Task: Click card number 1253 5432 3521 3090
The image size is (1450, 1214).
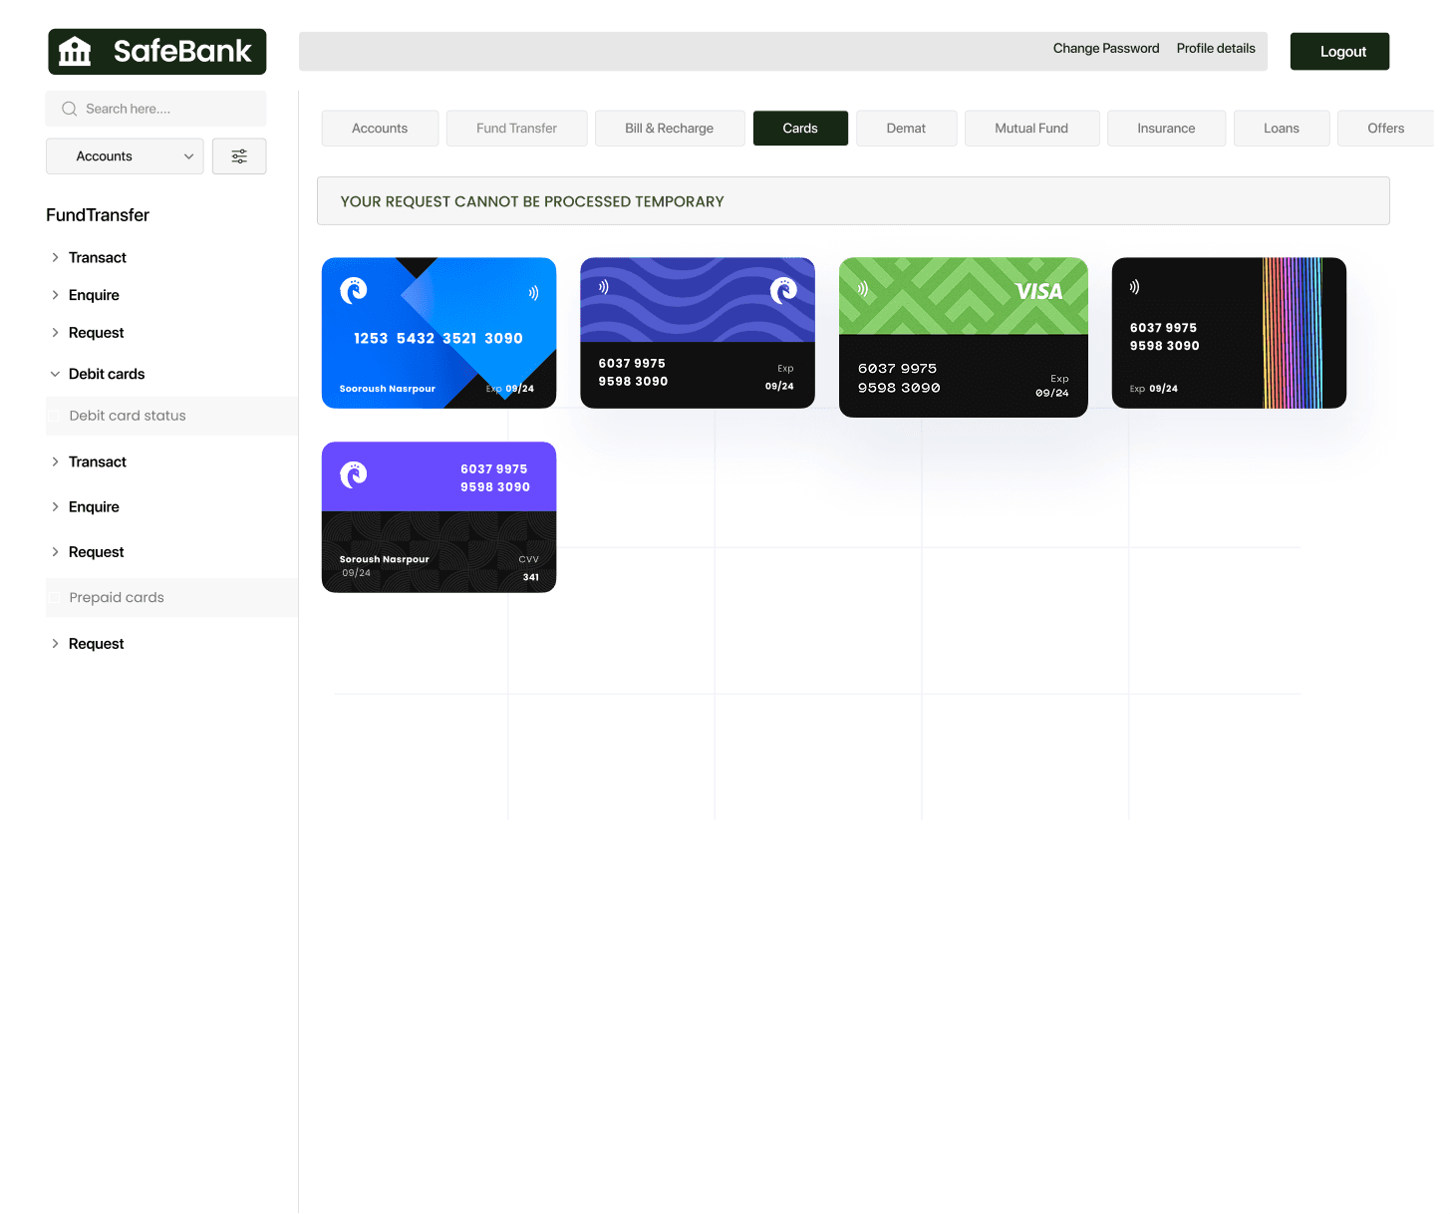Action: [x=438, y=339]
